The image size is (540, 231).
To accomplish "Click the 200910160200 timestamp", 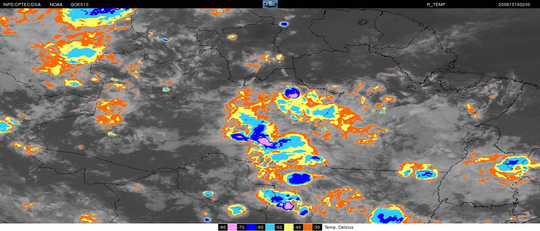I will [x=514, y=5].
